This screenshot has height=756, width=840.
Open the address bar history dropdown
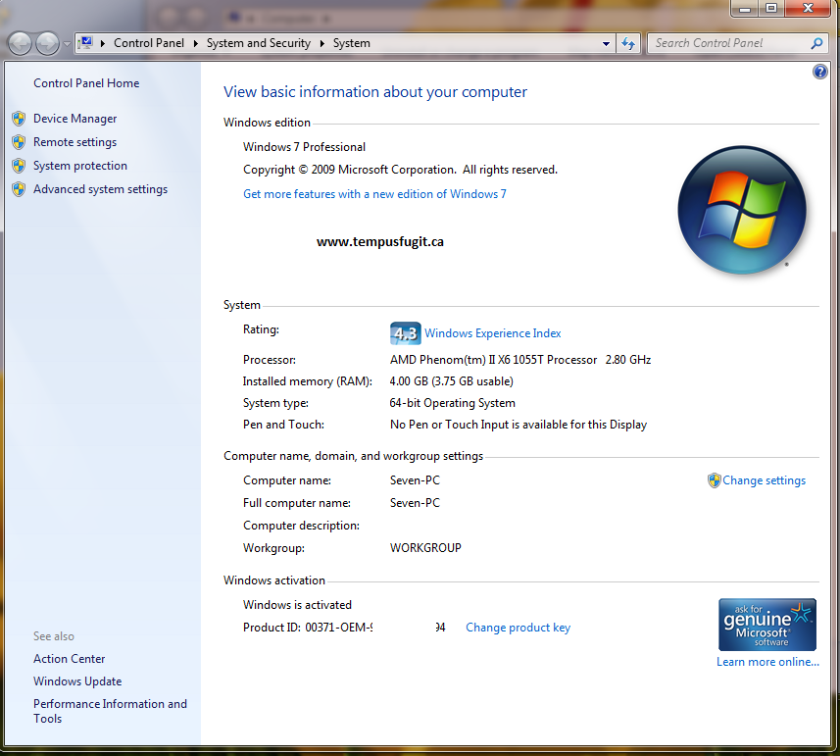[606, 43]
